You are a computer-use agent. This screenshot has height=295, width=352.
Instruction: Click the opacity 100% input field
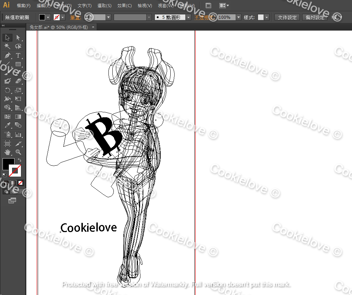(x=226, y=17)
